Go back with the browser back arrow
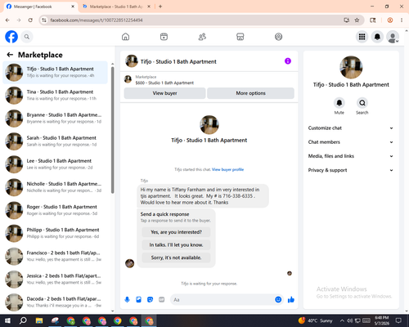The image size is (409, 327). click(7, 20)
